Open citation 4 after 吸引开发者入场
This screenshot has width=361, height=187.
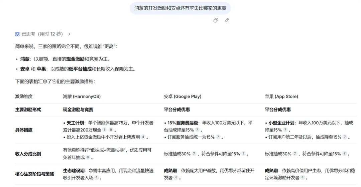coord(97,178)
